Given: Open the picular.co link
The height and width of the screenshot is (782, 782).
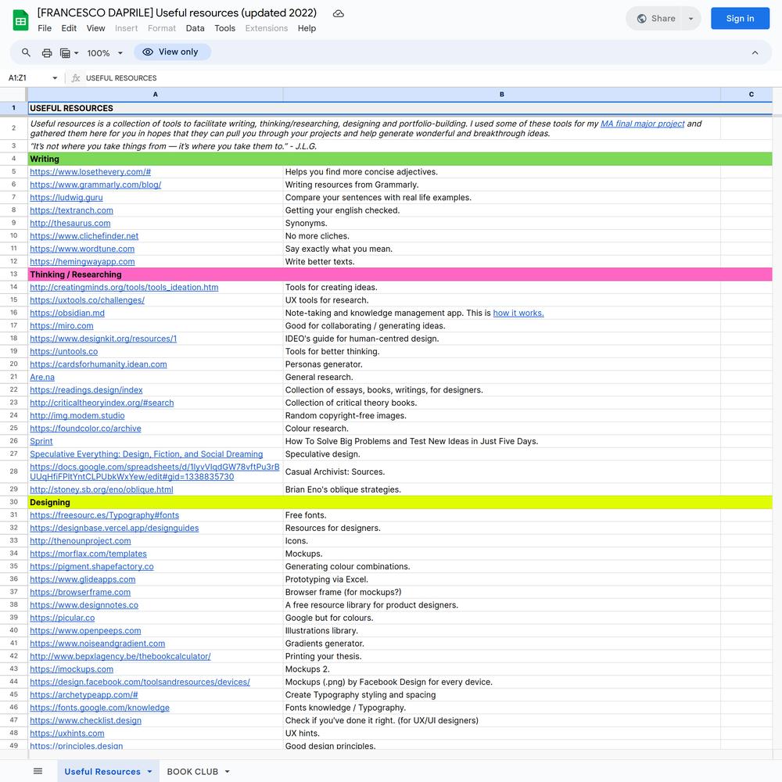Looking at the screenshot, I should click(63, 618).
